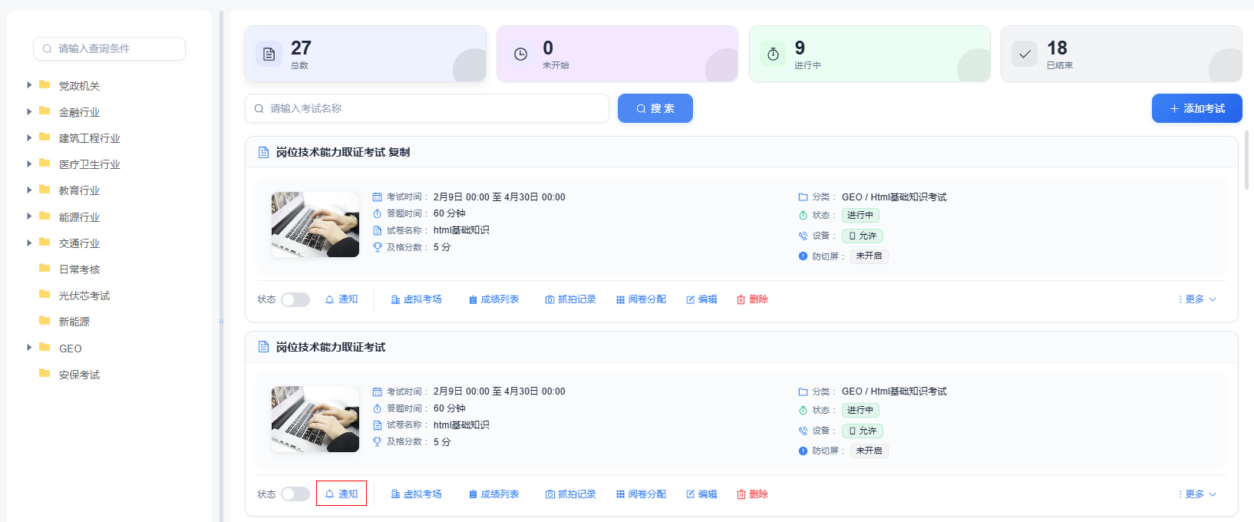Open the 更多 dropdown in first exam
This screenshot has height=522, width=1254.
tap(1198, 299)
